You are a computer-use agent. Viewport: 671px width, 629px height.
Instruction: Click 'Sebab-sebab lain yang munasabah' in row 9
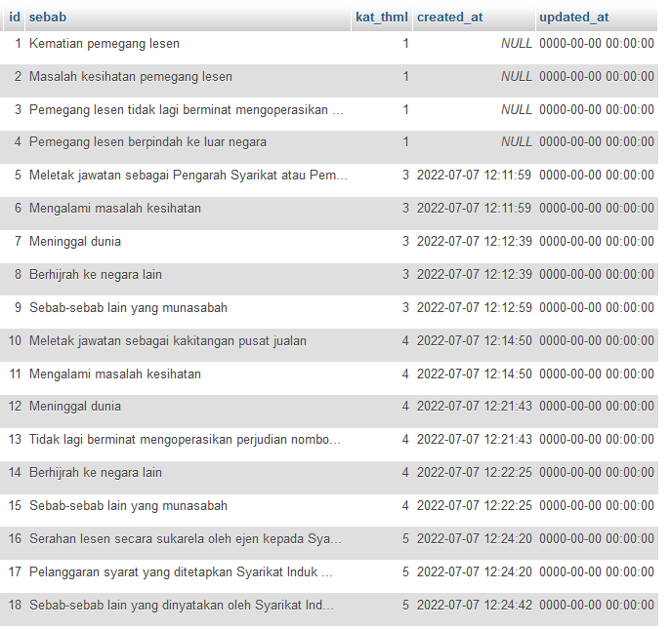tap(128, 308)
